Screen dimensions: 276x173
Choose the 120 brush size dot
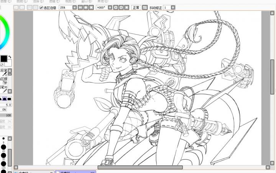click(x=3, y=163)
